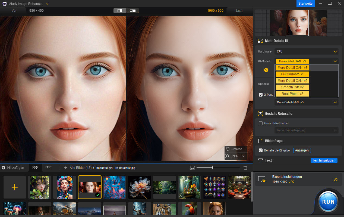Open the Hardware CPU dropdown

pyautogui.click(x=306, y=51)
